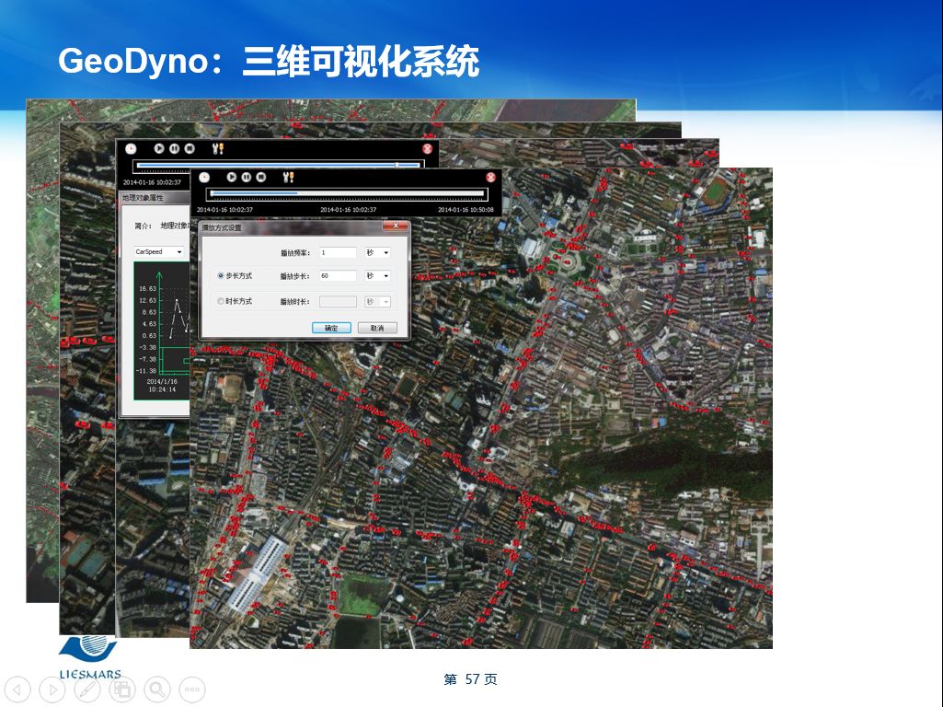Click the front player timeline progress bar

(347, 193)
